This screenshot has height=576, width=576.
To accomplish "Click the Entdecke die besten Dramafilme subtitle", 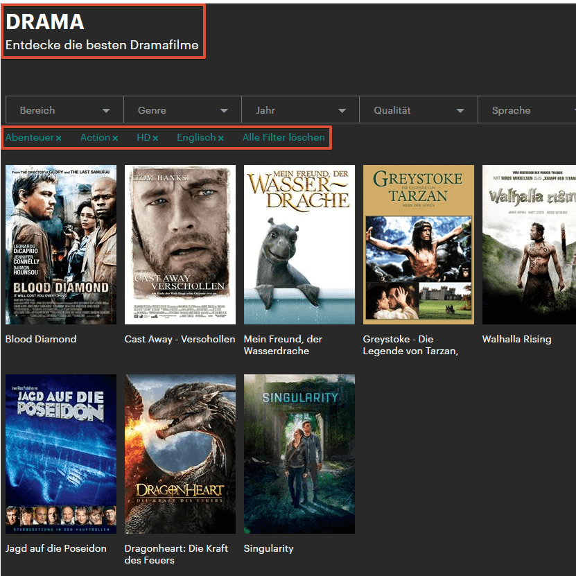I will click(x=102, y=45).
